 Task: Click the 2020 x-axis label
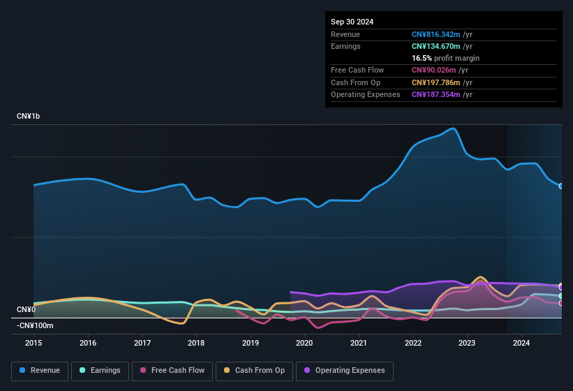click(x=304, y=343)
